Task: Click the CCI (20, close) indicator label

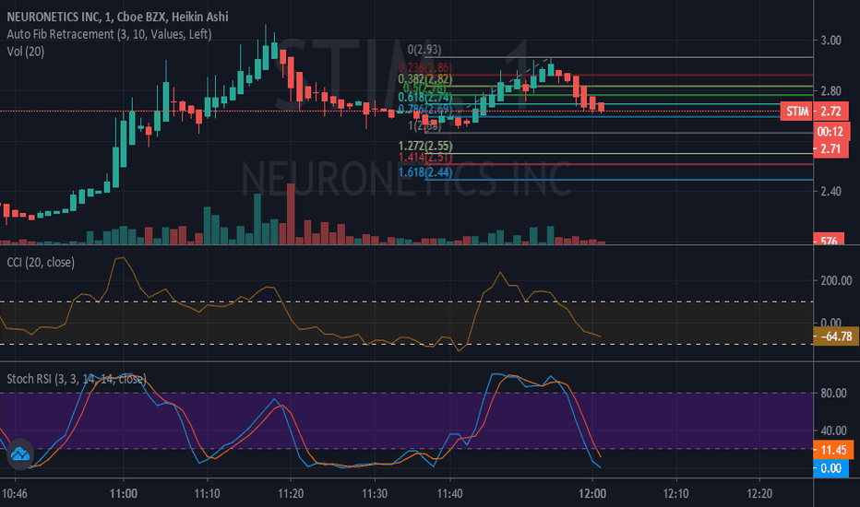Action: pos(41,263)
